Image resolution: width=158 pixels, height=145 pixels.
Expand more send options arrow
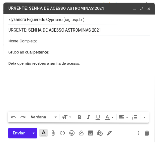[x=33, y=133]
